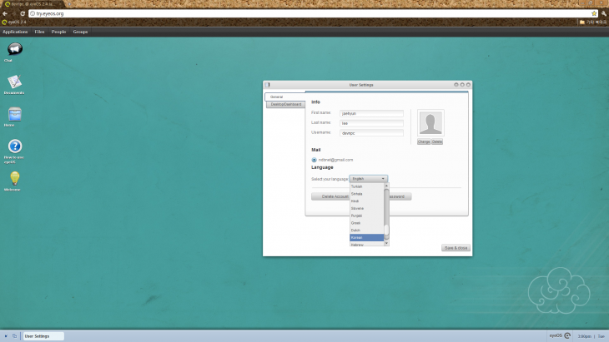The width and height of the screenshot is (609, 342).
Task: Open the Applications menu
Action: 15,32
